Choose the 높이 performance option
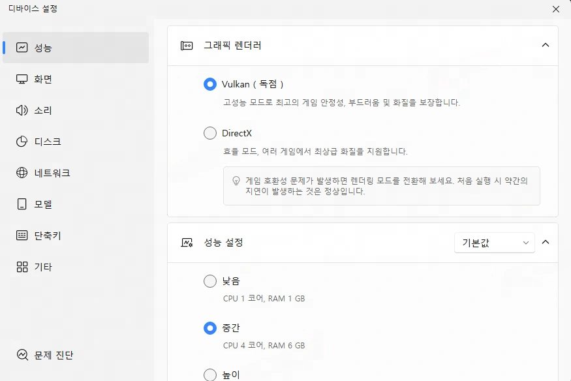This screenshot has height=381, width=571. coord(210,374)
